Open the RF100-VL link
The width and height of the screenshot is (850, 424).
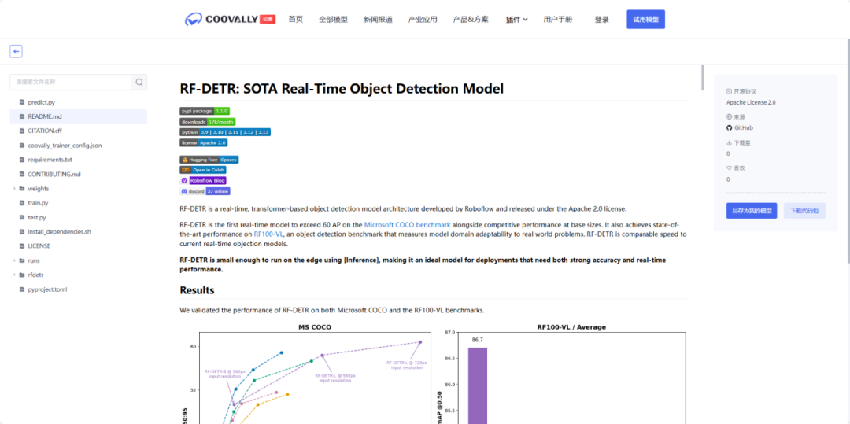(x=268, y=234)
